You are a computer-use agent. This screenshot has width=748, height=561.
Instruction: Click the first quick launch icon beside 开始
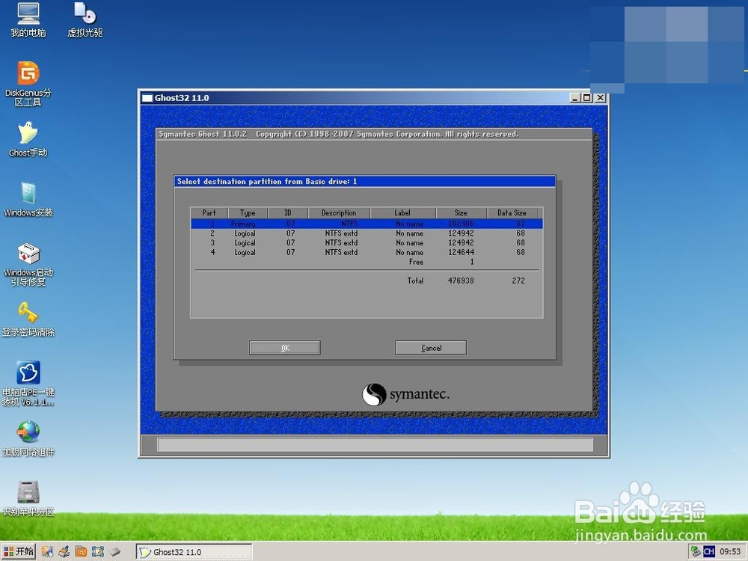point(47,552)
